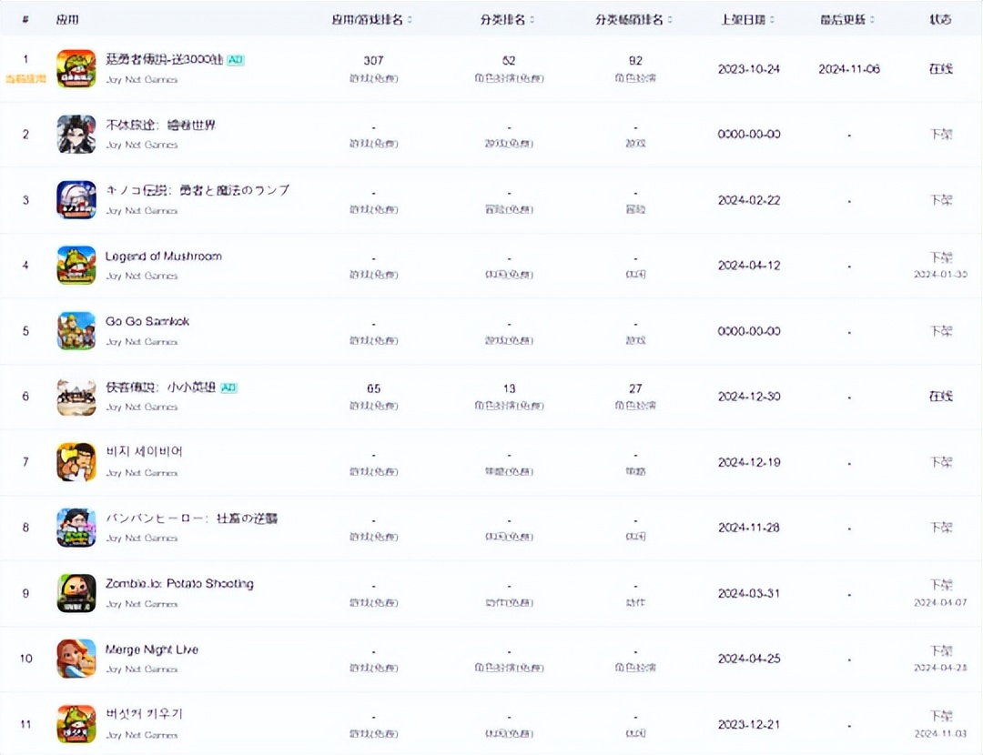The width and height of the screenshot is (983, 755).
Task: Click the Legend of Mushroom app icon
Action: [76, 265]
